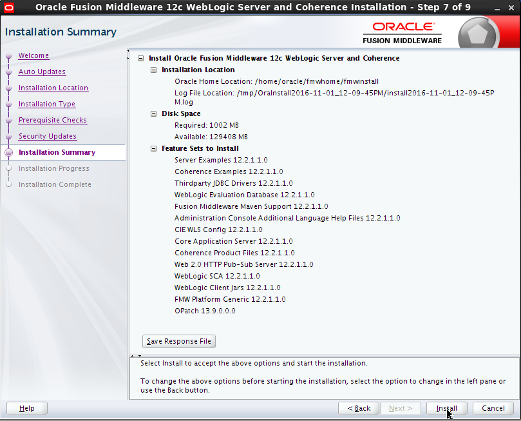
Task: Click Install to start installation
Action: 447,408
